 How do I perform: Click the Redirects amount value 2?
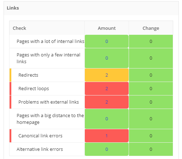coord(107,75)
